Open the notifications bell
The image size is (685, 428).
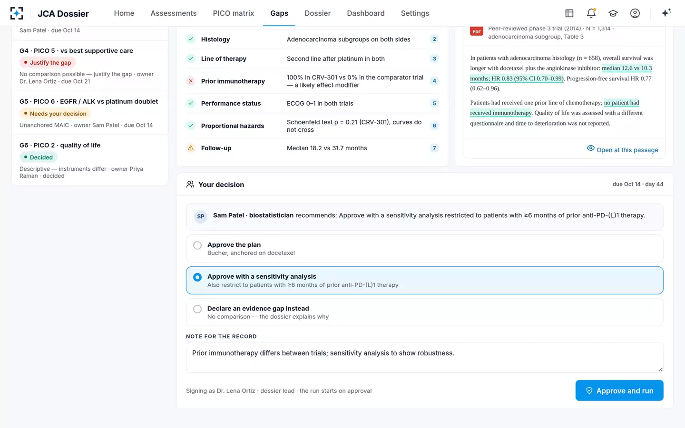coord(591,13)
